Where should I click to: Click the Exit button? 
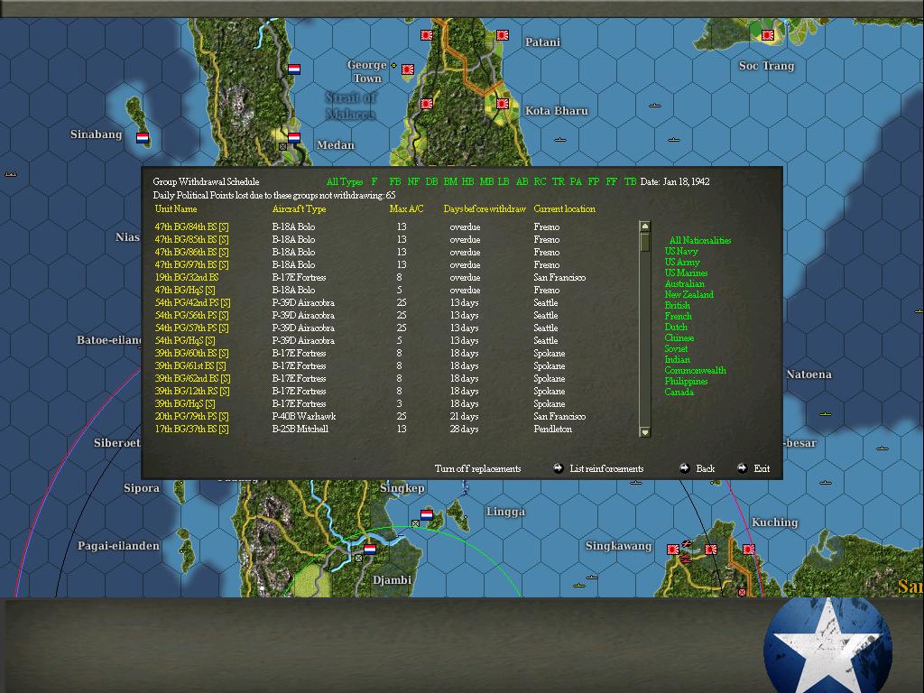(762, 469)
